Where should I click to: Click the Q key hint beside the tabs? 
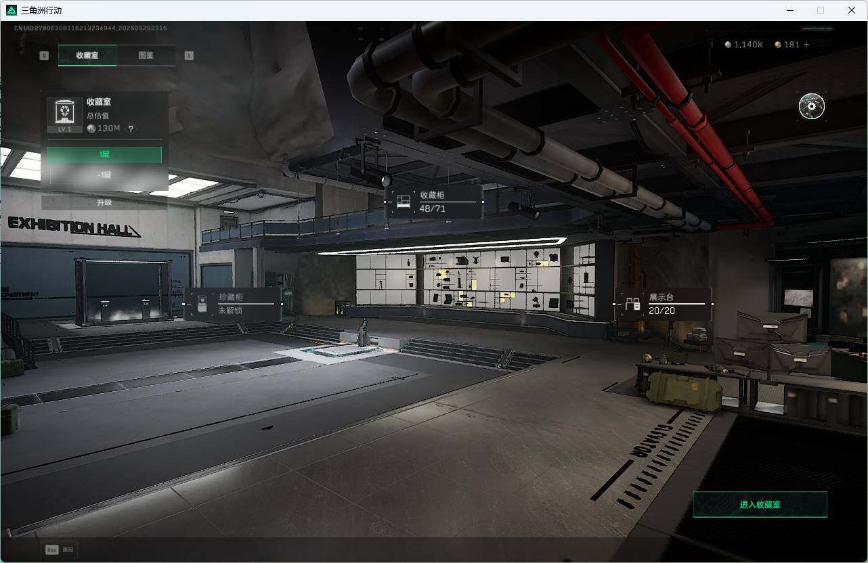[44, 55]
